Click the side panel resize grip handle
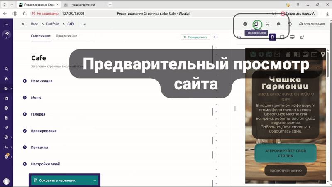 click(x=235, y=109)
